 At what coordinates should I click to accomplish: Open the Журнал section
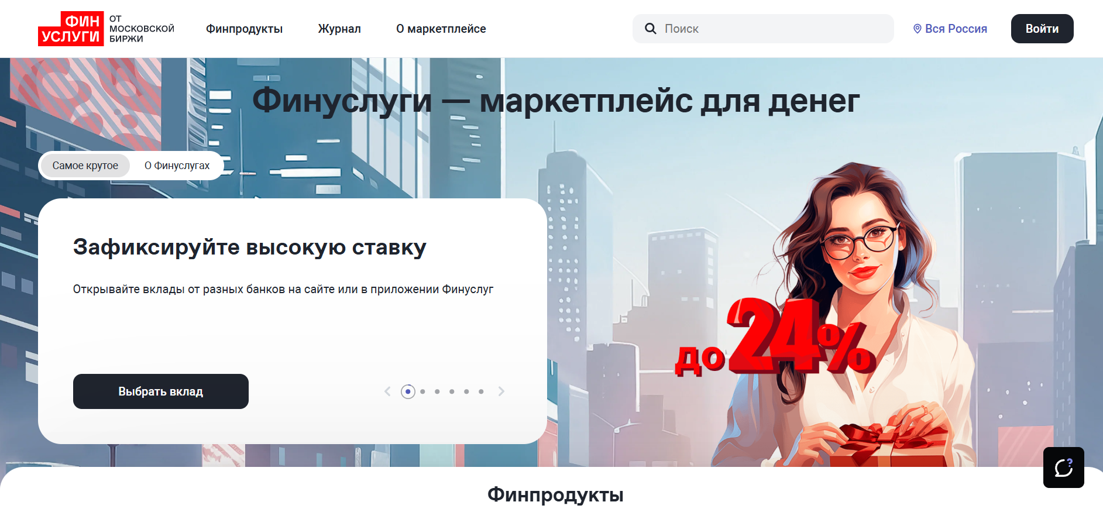339,29
